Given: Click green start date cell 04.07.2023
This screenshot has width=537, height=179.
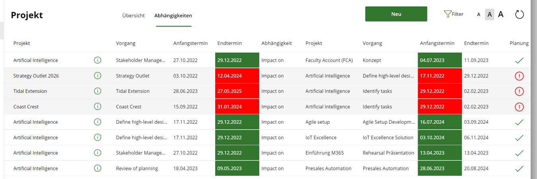Looking at the screenshot, I should pos(440,60).
